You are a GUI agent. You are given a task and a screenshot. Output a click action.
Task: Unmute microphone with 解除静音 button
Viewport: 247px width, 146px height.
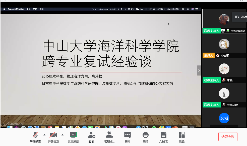click(x=35, y=137)
